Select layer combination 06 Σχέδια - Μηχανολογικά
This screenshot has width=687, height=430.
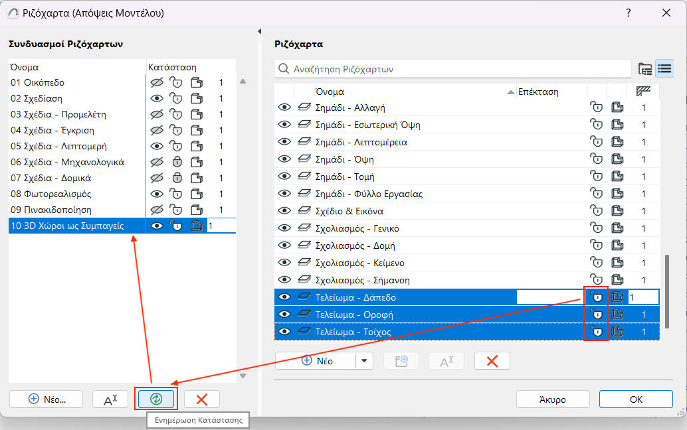[x=68, y=163]
